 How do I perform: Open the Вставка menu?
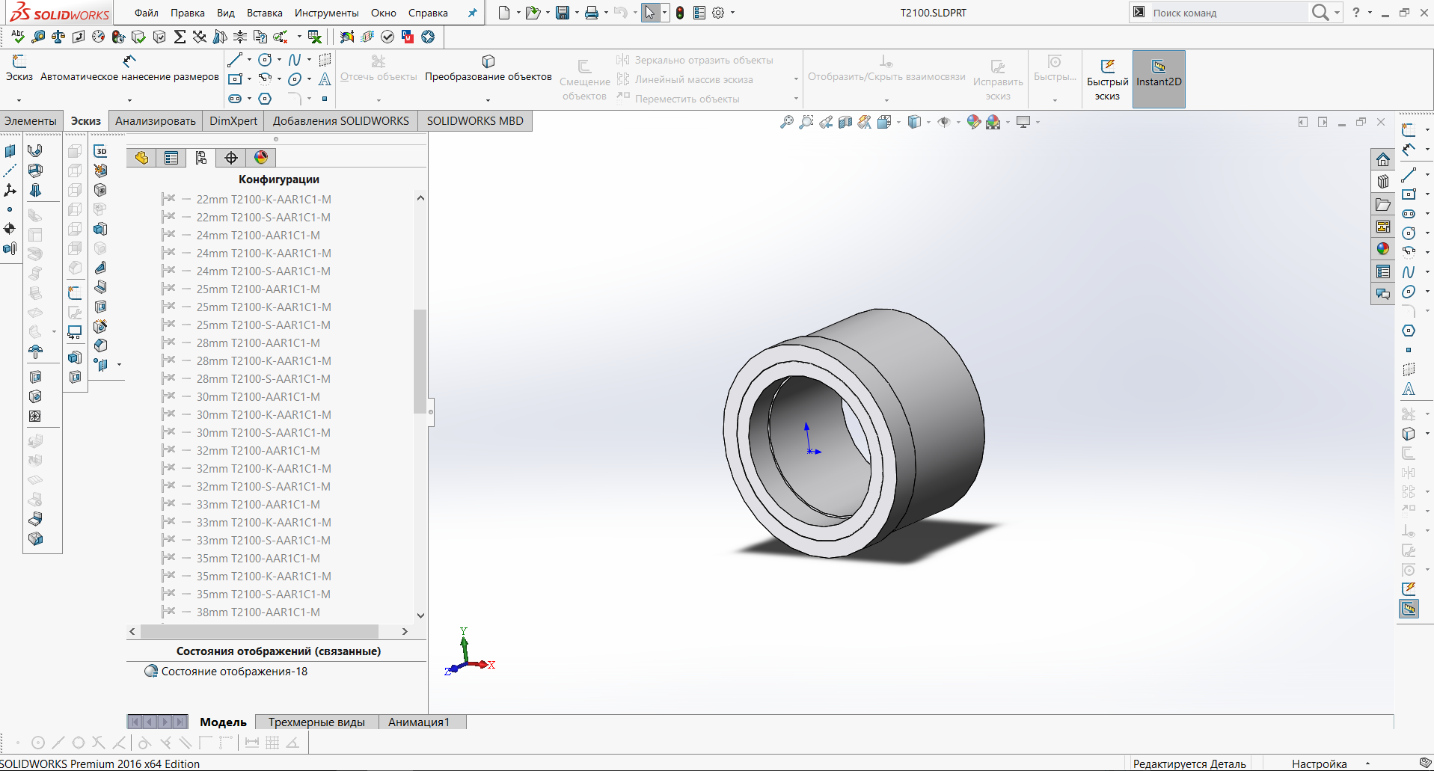click(x=265, y=13)
